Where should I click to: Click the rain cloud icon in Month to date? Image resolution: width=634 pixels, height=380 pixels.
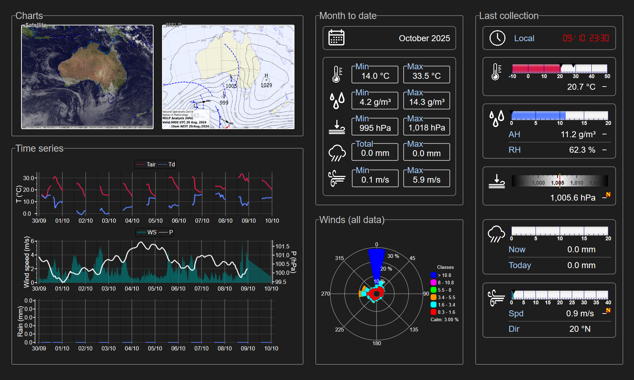337,153
